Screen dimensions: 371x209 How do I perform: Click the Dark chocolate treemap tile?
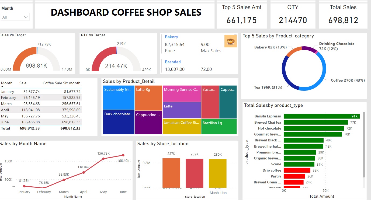119,122
